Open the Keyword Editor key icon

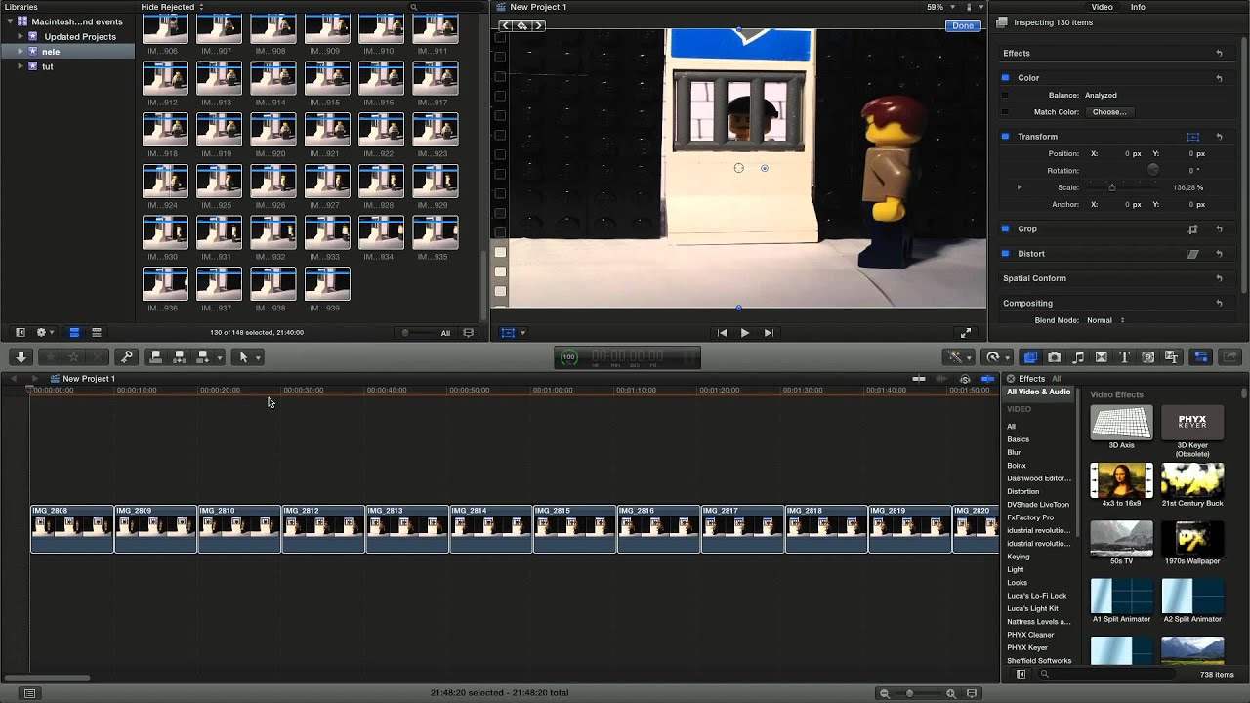[x=126, y=357]
